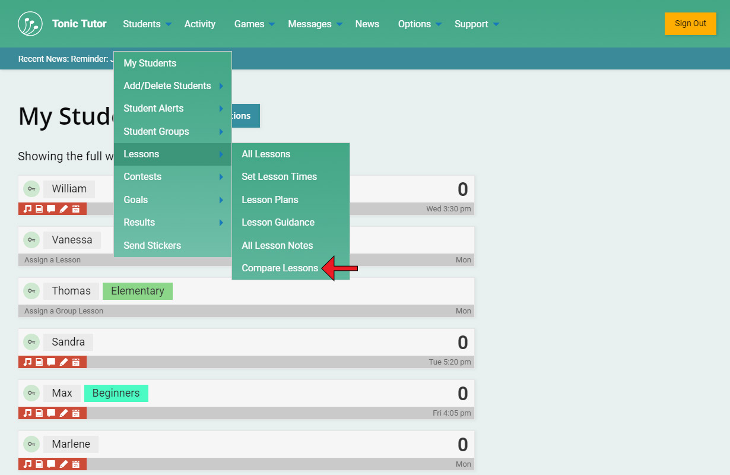This screenshot has width=730, height=475.
Task: Click Max's student name label
Action: coord(62,393)
